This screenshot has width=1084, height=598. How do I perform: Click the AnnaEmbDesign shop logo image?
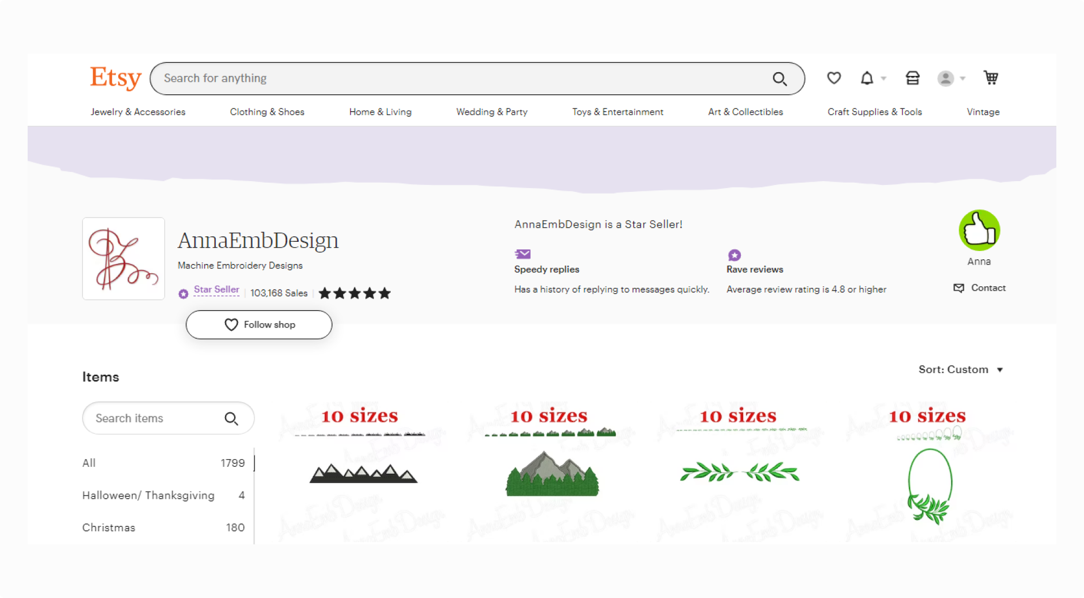(x=124, y=259)
